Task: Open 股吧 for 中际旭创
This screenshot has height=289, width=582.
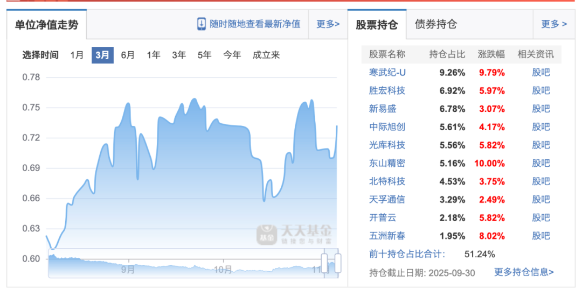Action: (541, 127)
